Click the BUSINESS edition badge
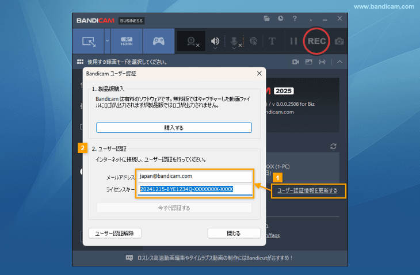 tap(131, 21)
